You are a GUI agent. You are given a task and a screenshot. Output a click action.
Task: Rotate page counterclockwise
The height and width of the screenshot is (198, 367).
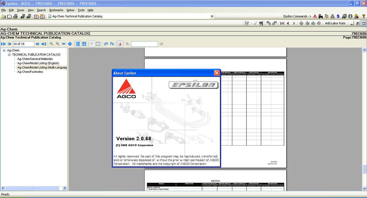[106, 44]
